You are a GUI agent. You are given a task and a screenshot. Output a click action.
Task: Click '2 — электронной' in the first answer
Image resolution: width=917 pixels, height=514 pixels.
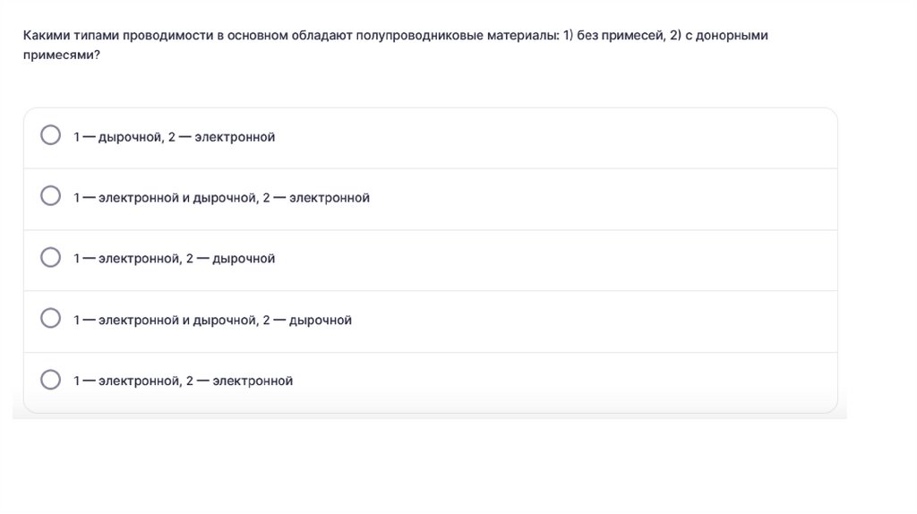221,137
